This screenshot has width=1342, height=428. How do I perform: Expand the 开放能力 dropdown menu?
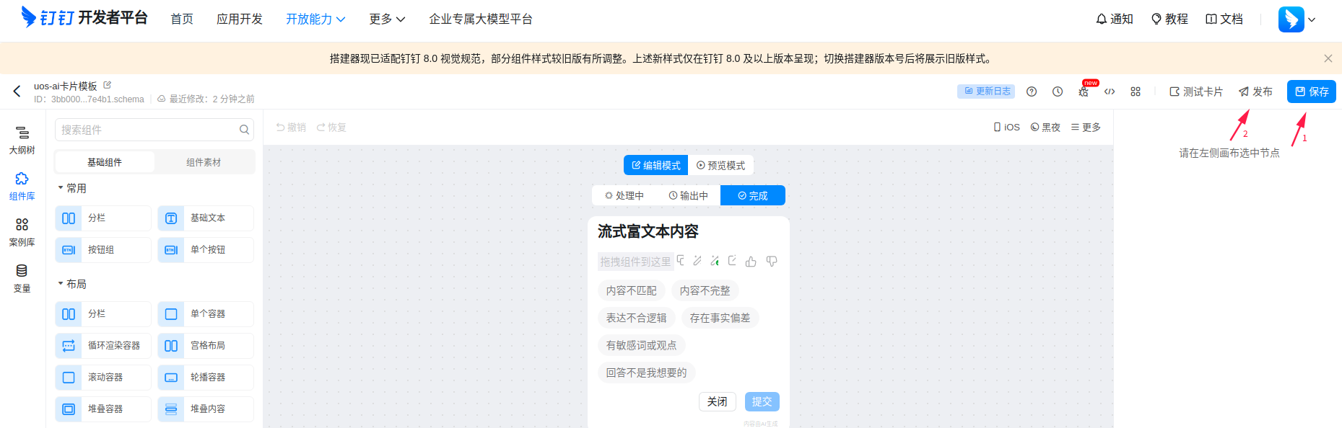pos(315,19)
